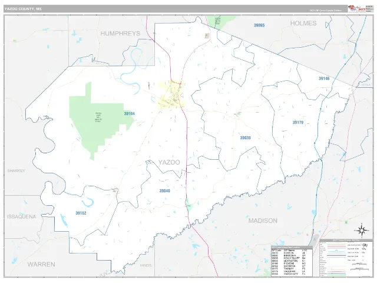This screenshot has width=377, height=283.
Task: Click ZIP code 39179 on the map
Action: (298, 123)
